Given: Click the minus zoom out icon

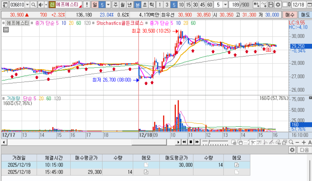Looking at the screenshot, I should (297, 142).
